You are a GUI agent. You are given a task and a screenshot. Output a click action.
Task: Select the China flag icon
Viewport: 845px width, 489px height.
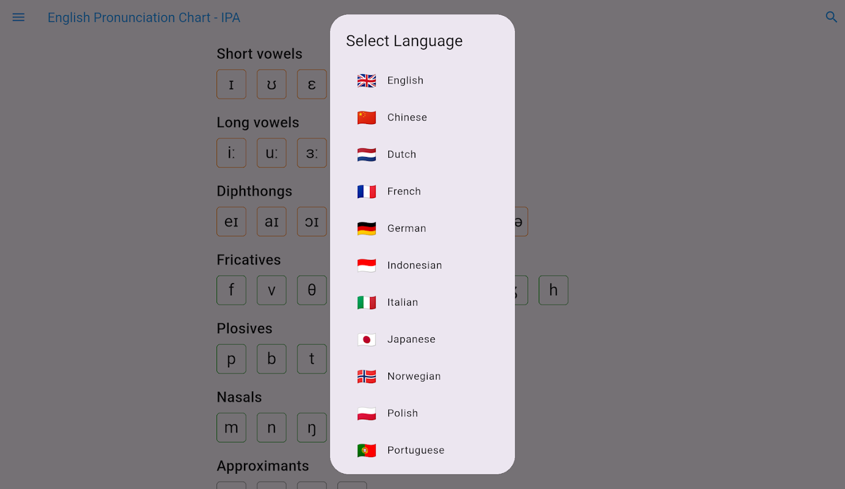click(367, 117)
